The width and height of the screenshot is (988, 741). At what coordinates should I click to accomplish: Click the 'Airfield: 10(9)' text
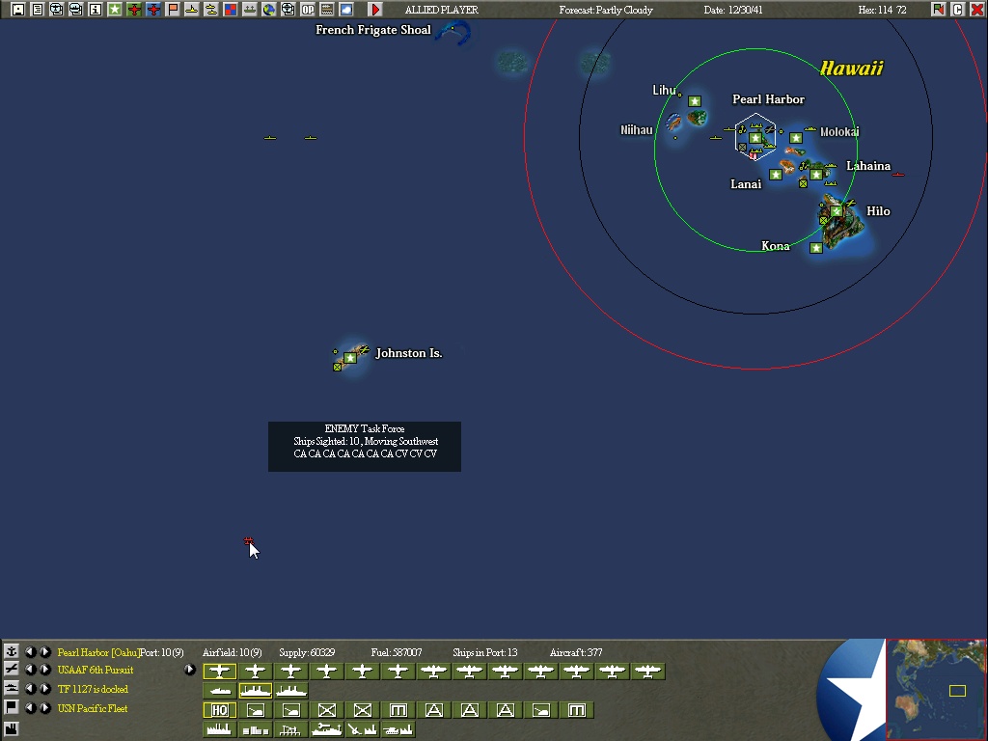click(232, 652)
